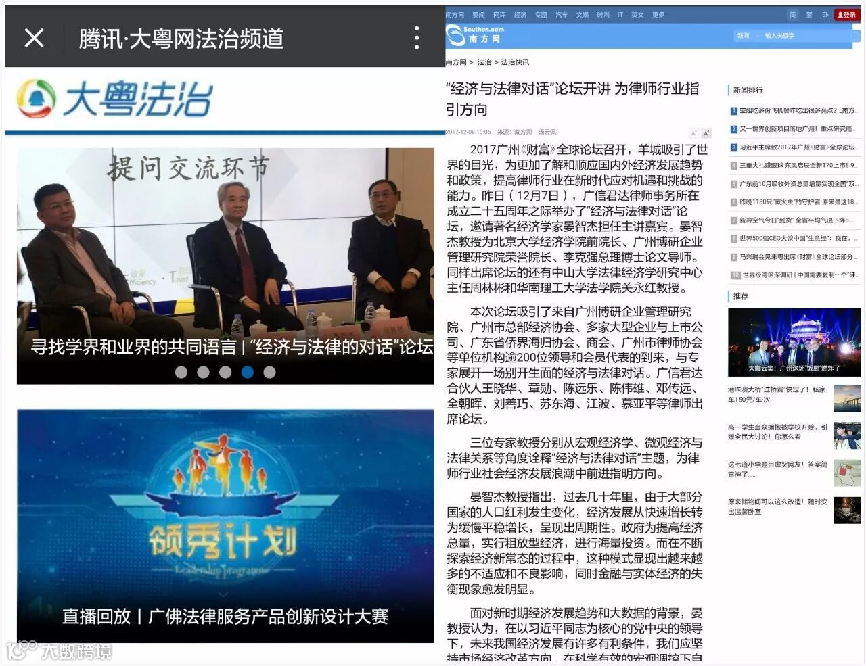The width and height of the screenshot is (866, 666).
Task: Tap the 大粤法治 logo
Action: point(114,99)
